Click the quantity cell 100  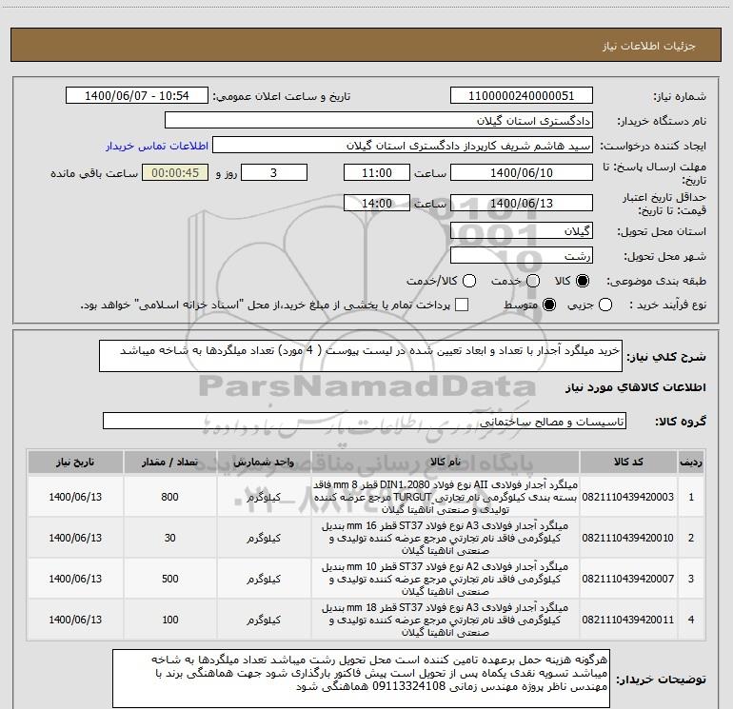coord(169,620)
